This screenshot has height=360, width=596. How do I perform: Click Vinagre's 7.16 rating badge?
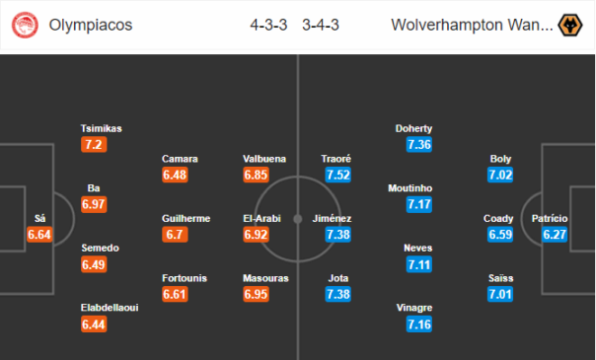[418, 324]
